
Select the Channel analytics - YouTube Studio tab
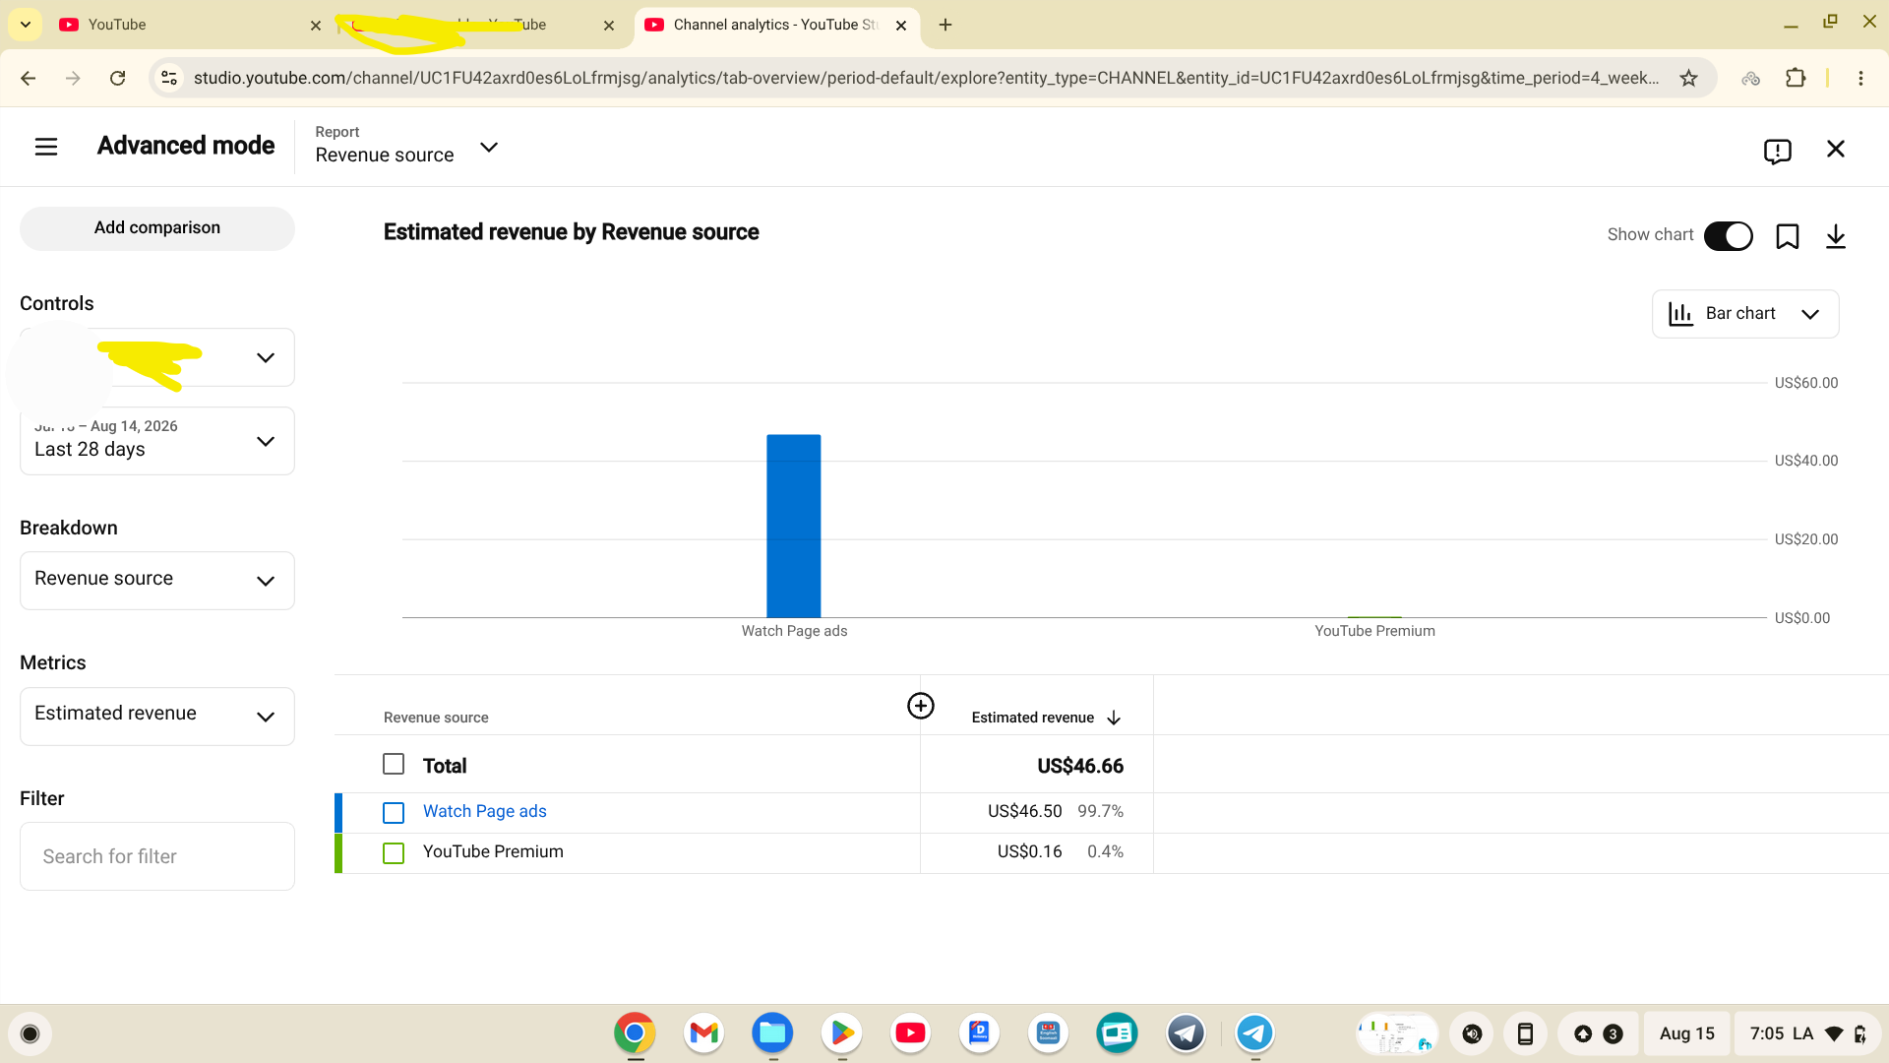(x=777, y=25)
